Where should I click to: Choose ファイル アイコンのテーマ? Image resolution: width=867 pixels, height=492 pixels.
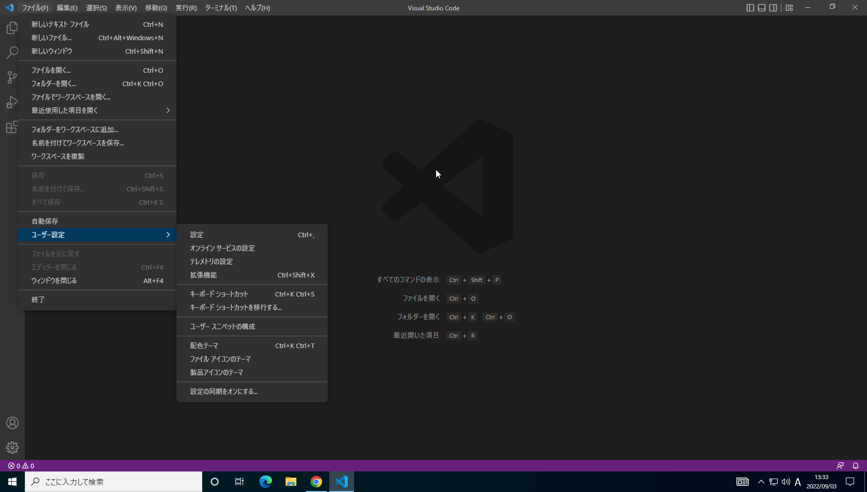coord(252,359)
